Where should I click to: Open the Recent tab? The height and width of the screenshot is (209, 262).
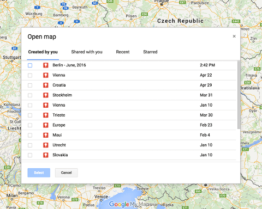[123, 52]
